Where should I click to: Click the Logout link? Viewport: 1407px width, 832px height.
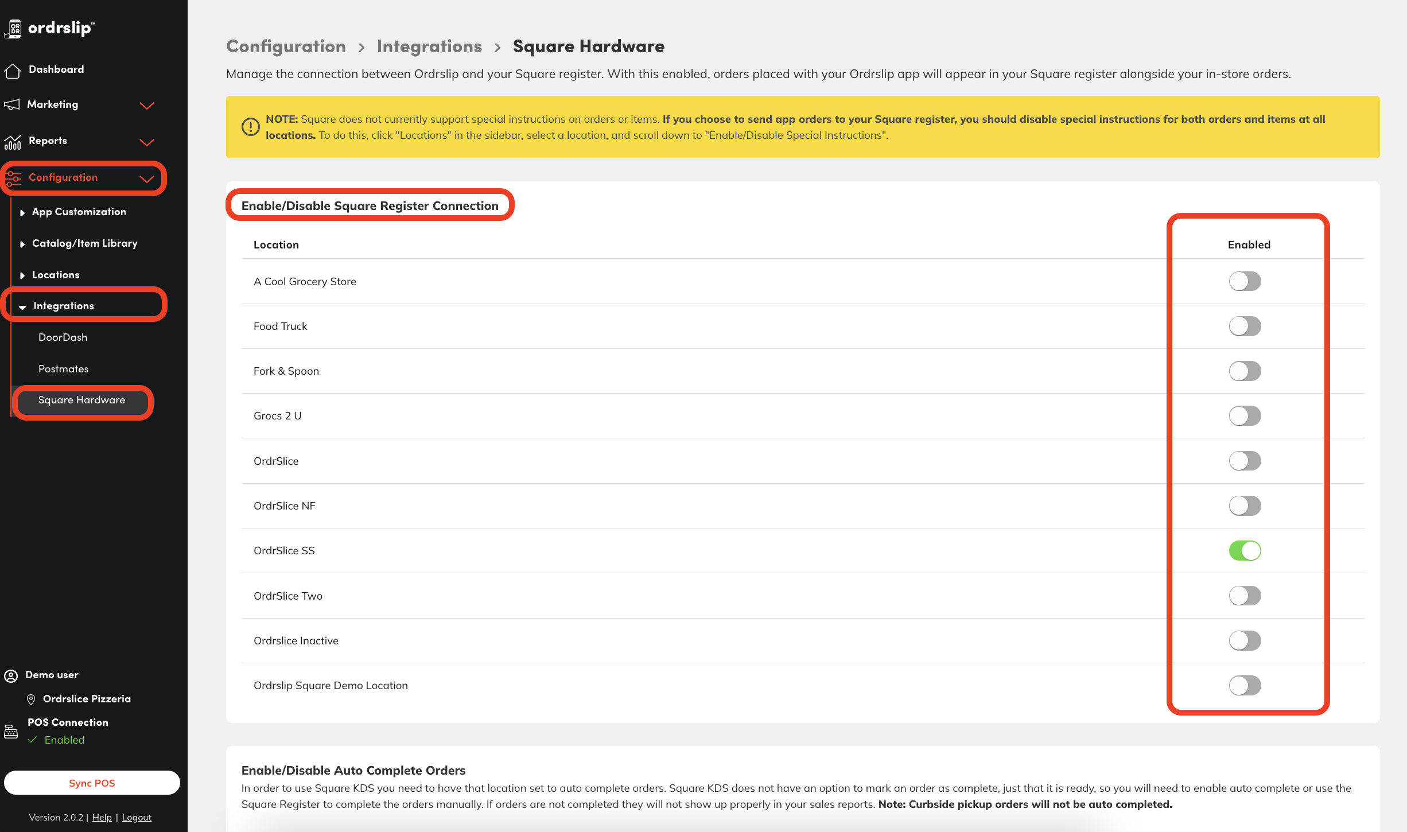point(137,817)
